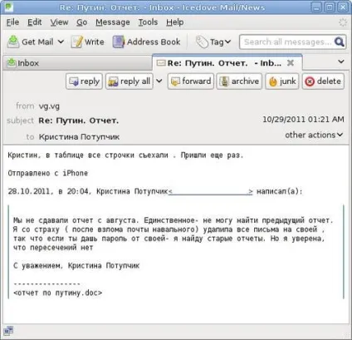Click the text Отправлено с iPhone

pos(48,173)
